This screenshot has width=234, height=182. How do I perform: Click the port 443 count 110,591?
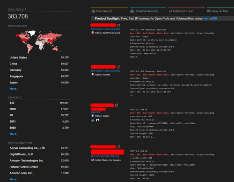tap(64, 103)
